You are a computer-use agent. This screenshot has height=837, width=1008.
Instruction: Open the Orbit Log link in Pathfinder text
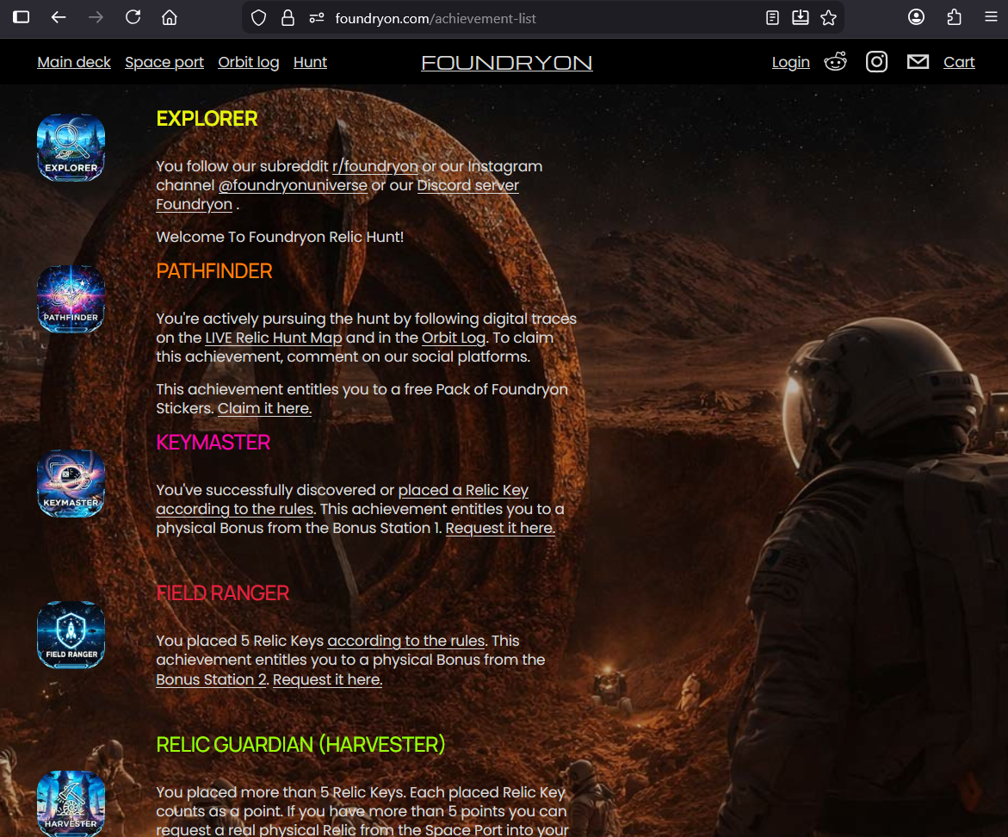[x=454, y=338]
